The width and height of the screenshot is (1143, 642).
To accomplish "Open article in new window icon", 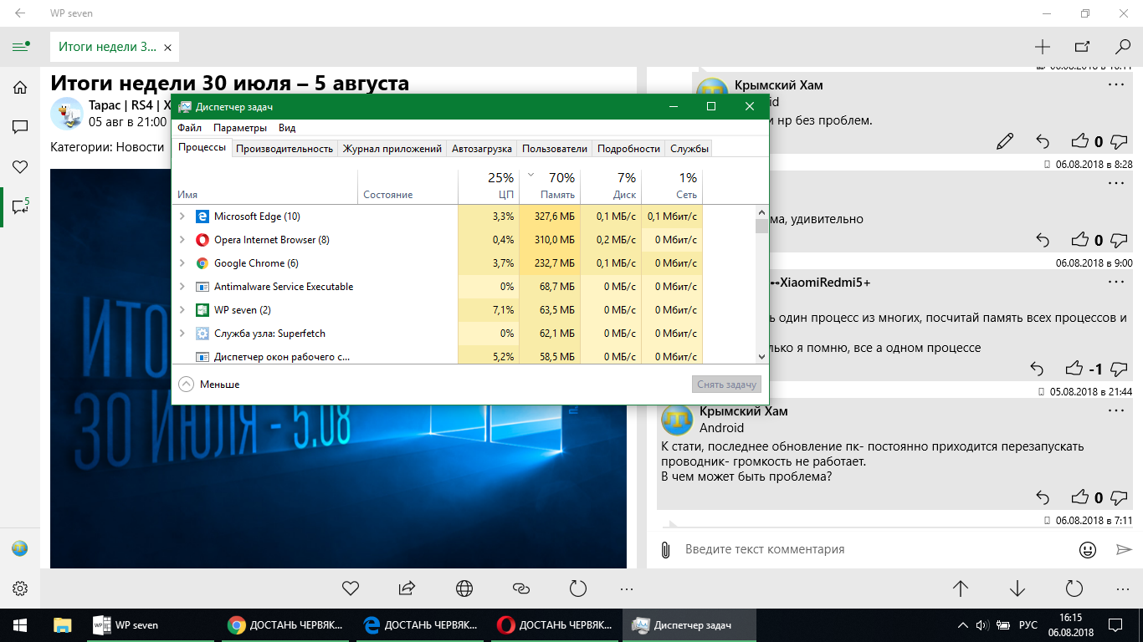I will 1082,47.
